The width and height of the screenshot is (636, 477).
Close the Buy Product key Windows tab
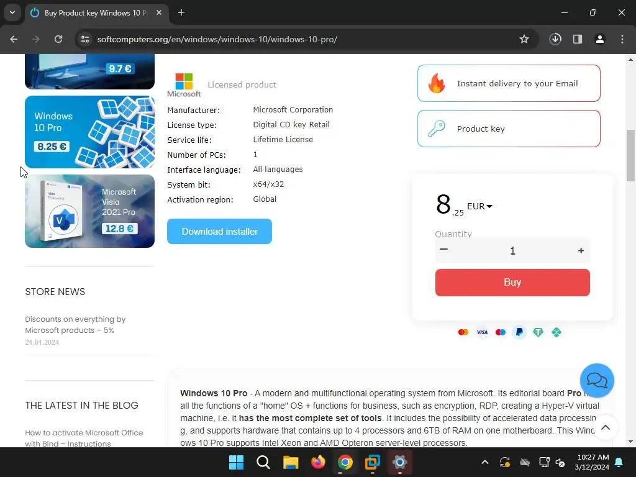(159, 12)
